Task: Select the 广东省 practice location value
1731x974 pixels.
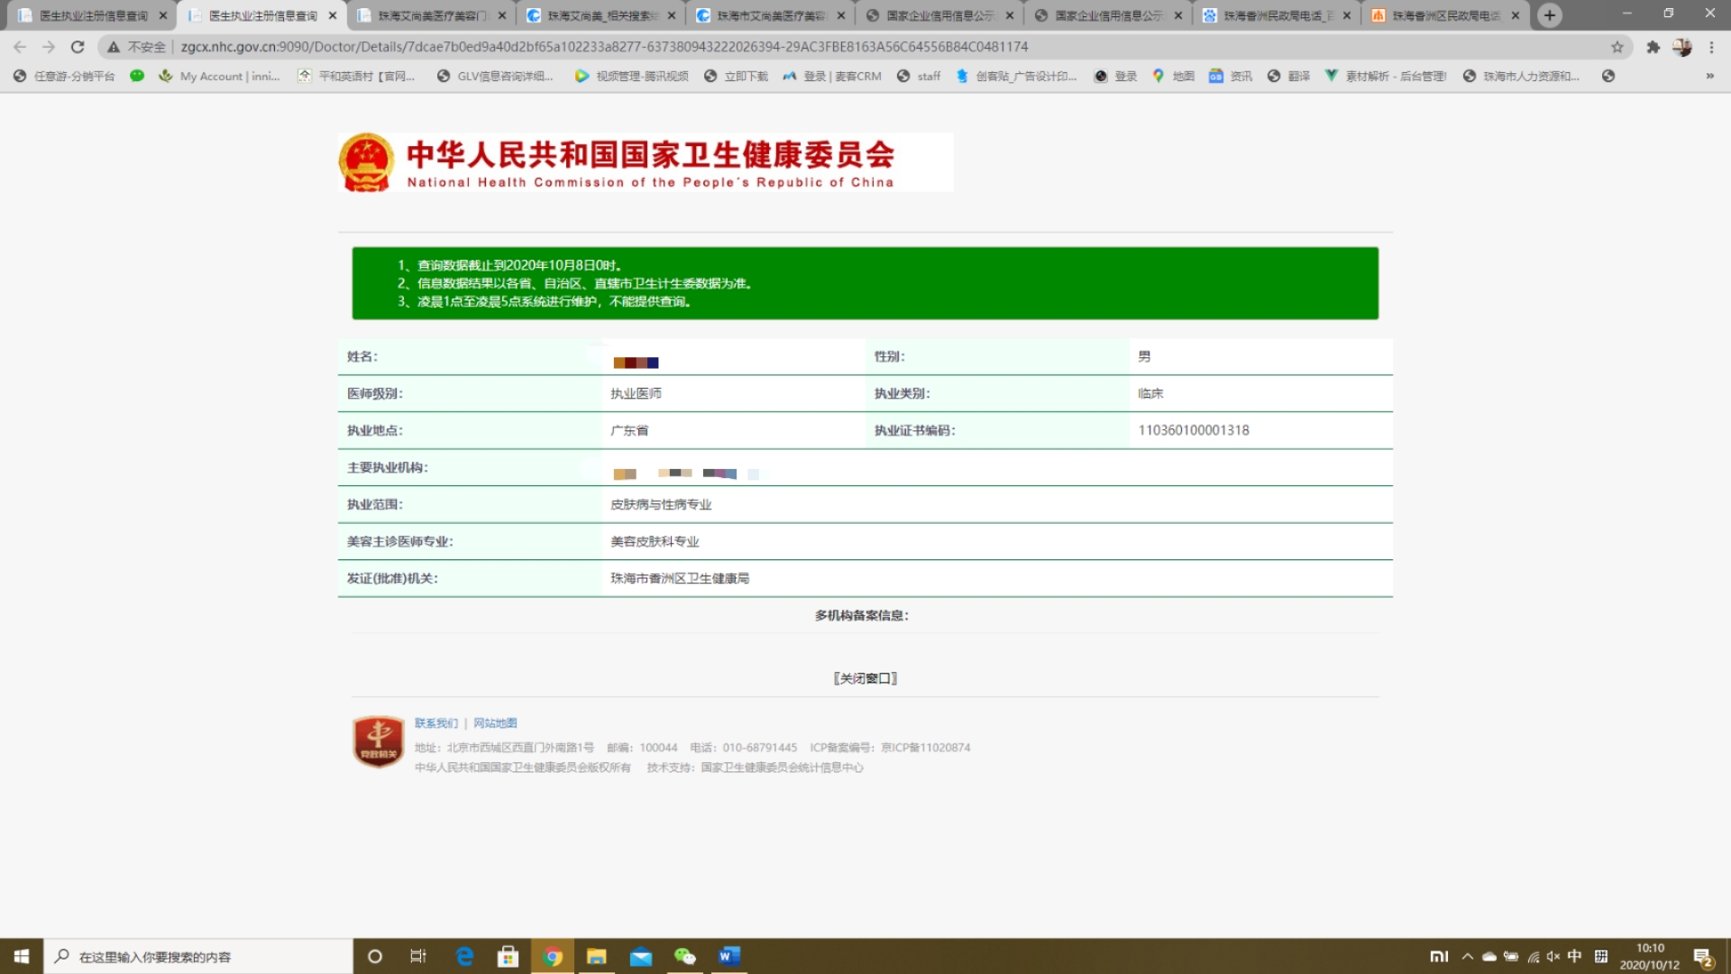Action: point(629,430)
